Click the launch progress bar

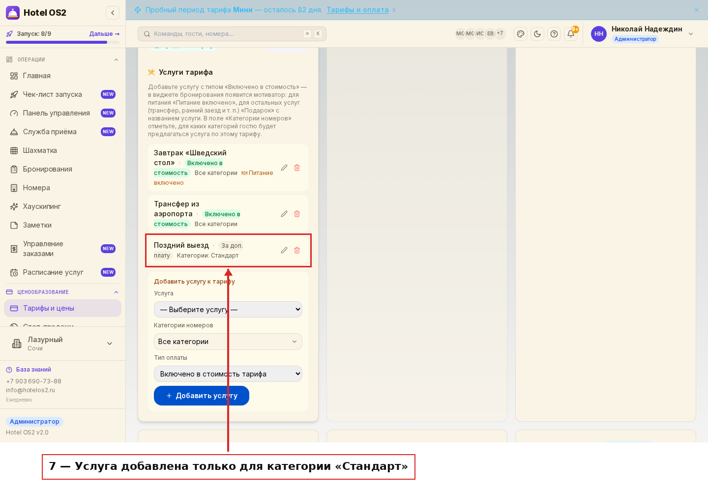point(62,42)
